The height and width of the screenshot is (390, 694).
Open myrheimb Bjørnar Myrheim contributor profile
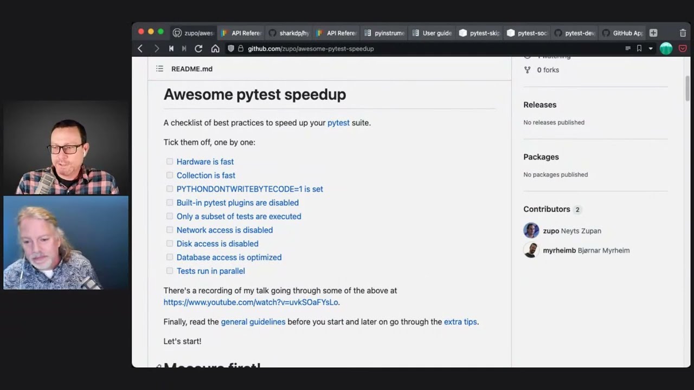tap(587, 250)
